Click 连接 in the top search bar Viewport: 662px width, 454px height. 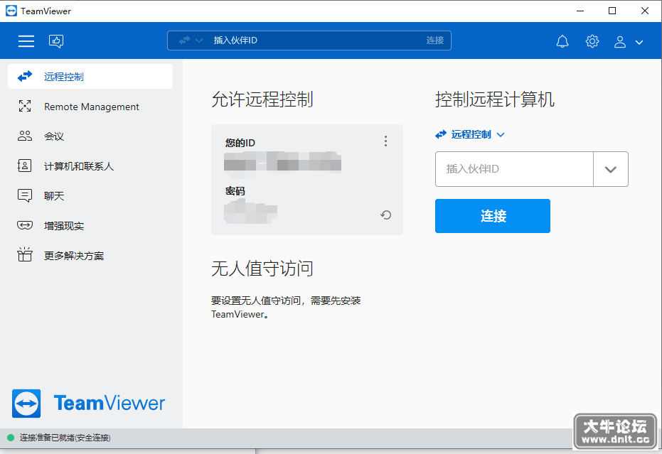click(435, 40)
